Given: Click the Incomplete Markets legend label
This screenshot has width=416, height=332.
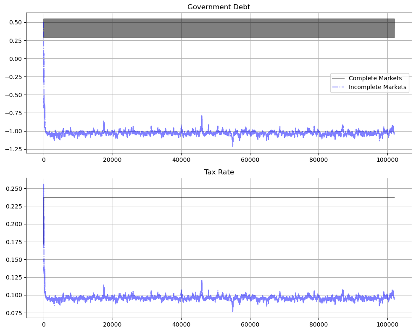Looking at the screenshot, I should pyautogui.click(x=377, y=87).
